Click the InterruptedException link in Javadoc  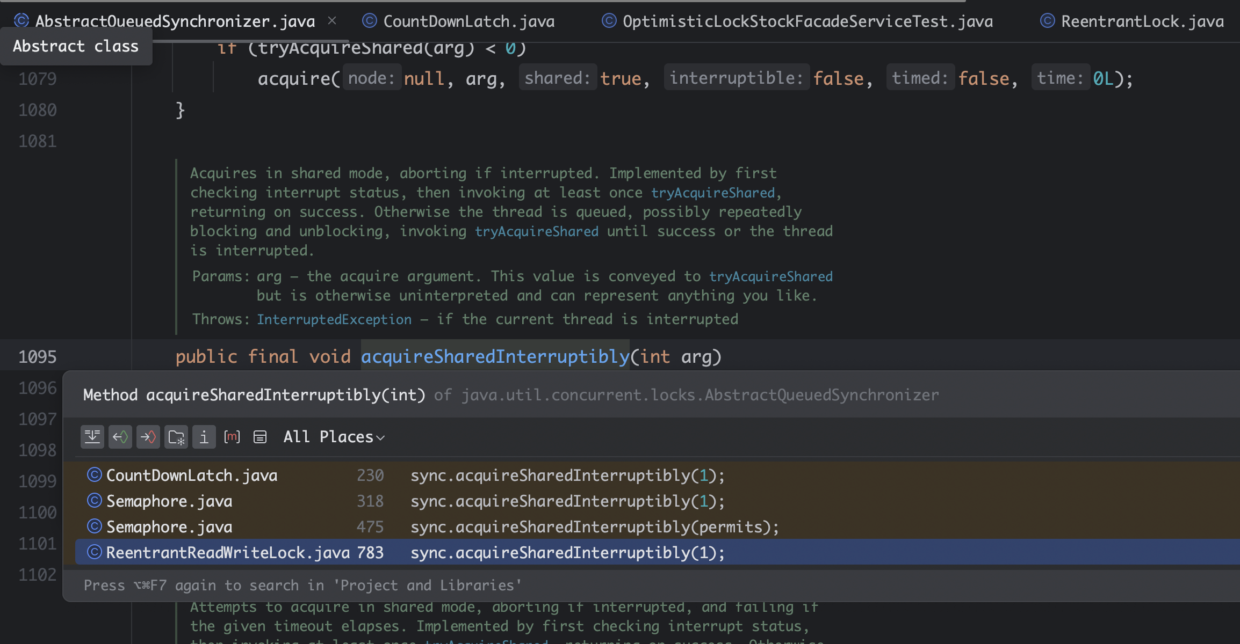point(334,319)
